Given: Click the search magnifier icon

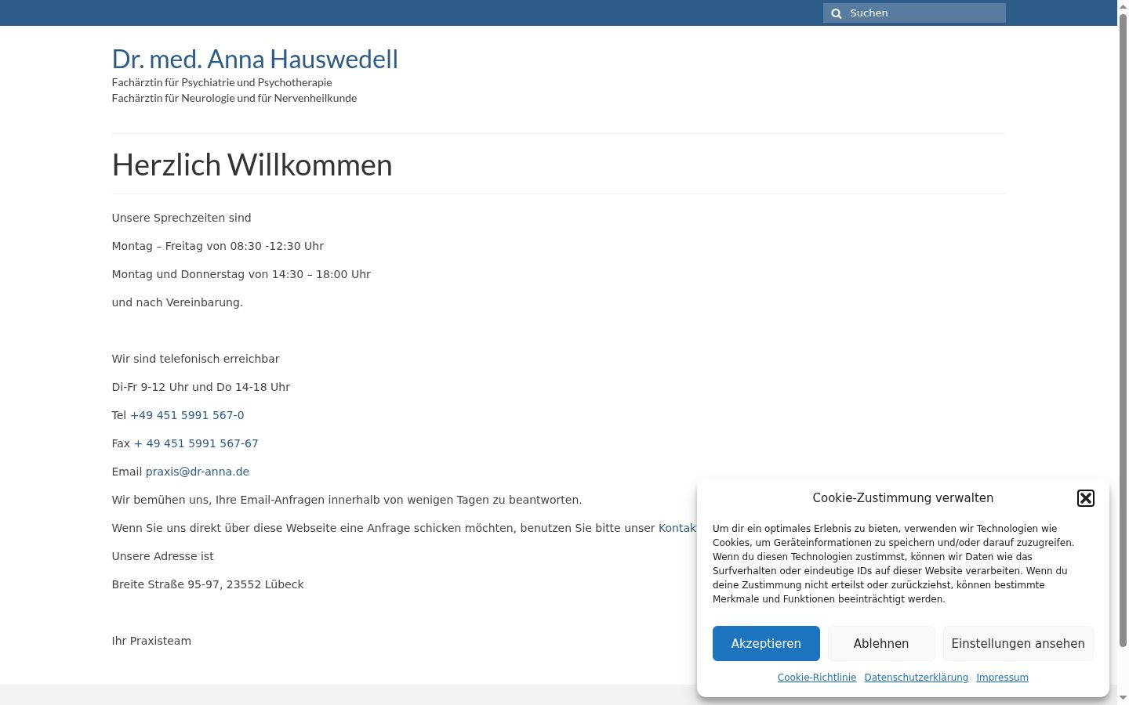Looking at the screenshot, I should 837,13.
